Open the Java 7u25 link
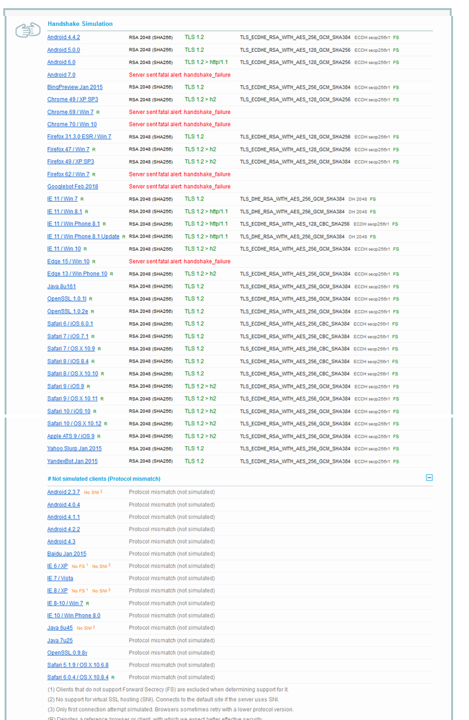Viewport: 469px width, 720px height. pos(60,641)
